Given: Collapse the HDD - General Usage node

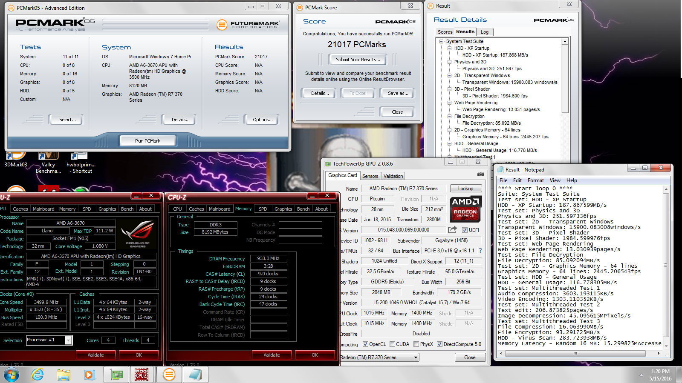Looking at the screenshot, I should click(449, 143).
